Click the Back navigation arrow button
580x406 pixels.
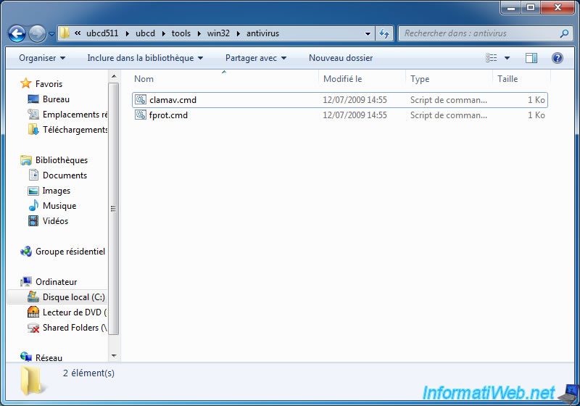click(17, 33)
